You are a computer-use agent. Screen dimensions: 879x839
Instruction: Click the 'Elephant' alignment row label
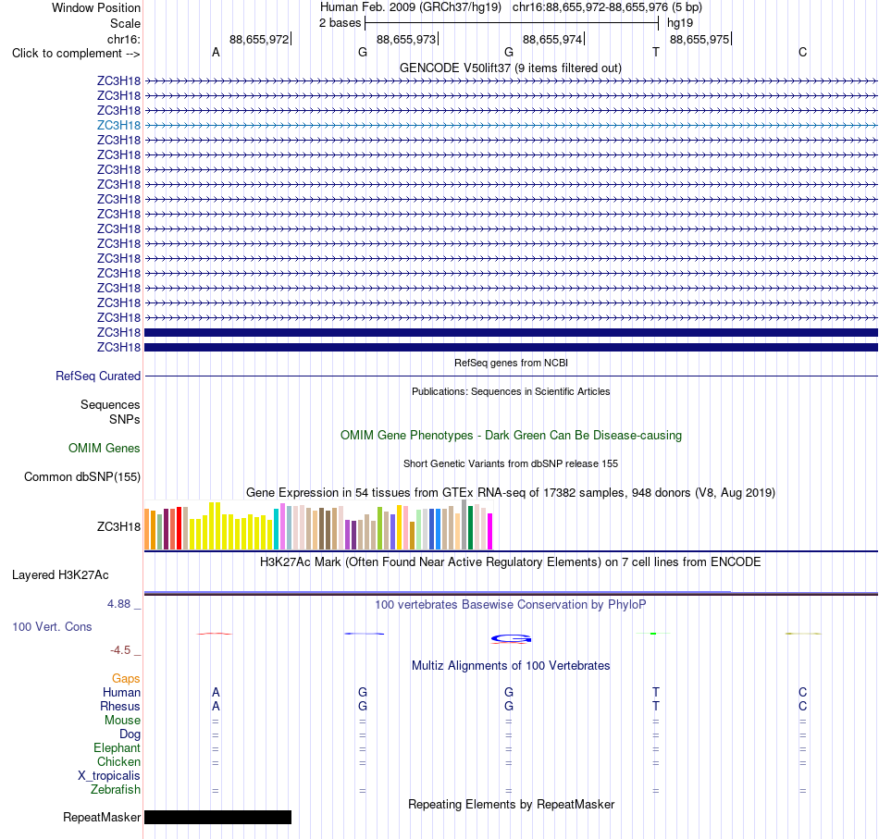(x=118, y=748)
